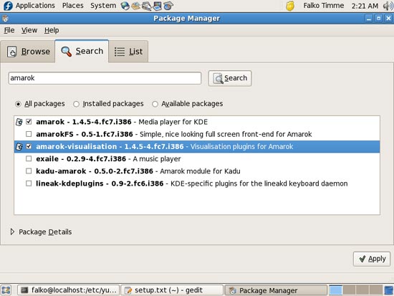Select the 'amarok - 1.4.5-4.fc7.i386' row text
The width and height of the screenshot is (394, 296).
point(84,122)
